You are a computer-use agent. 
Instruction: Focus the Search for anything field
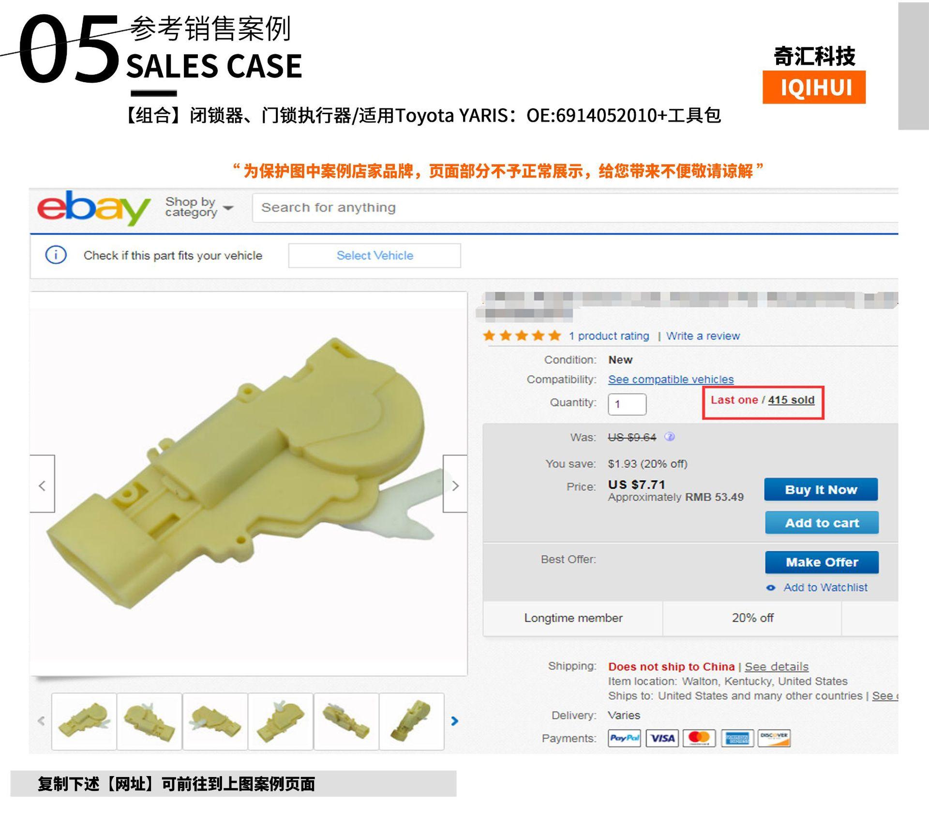click(575, 208)
